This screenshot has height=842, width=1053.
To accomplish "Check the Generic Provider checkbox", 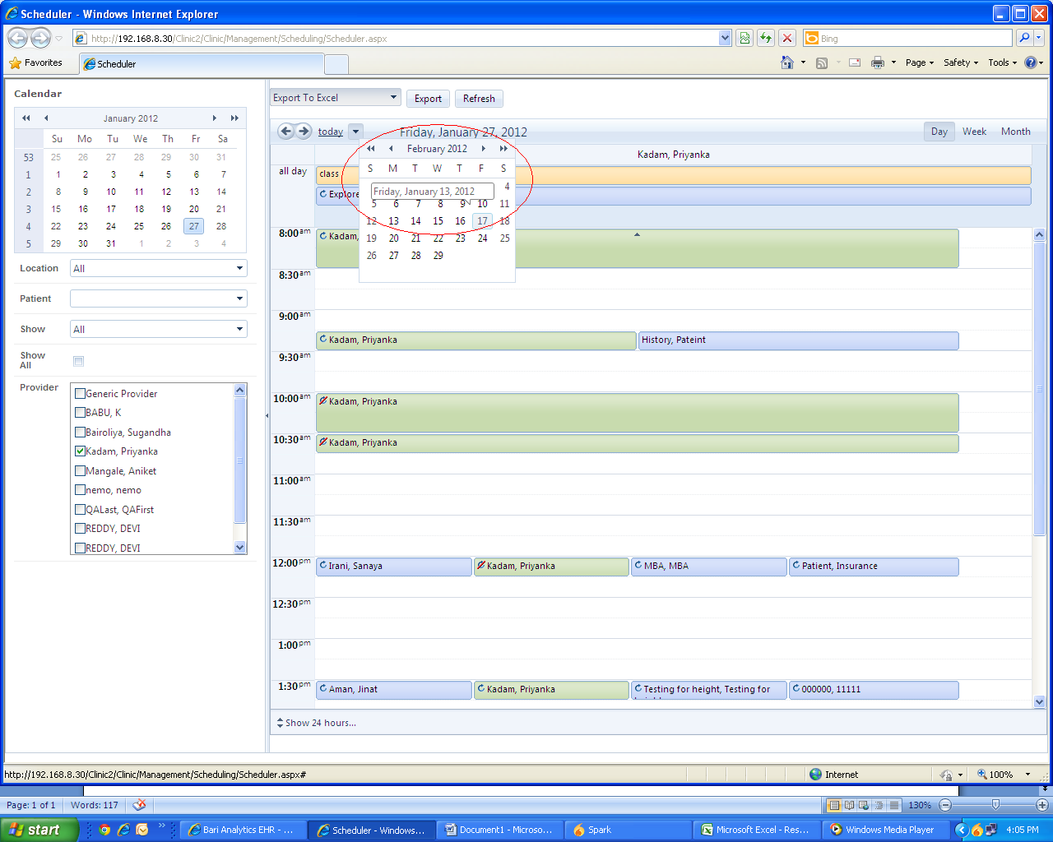I will [80, 393].
